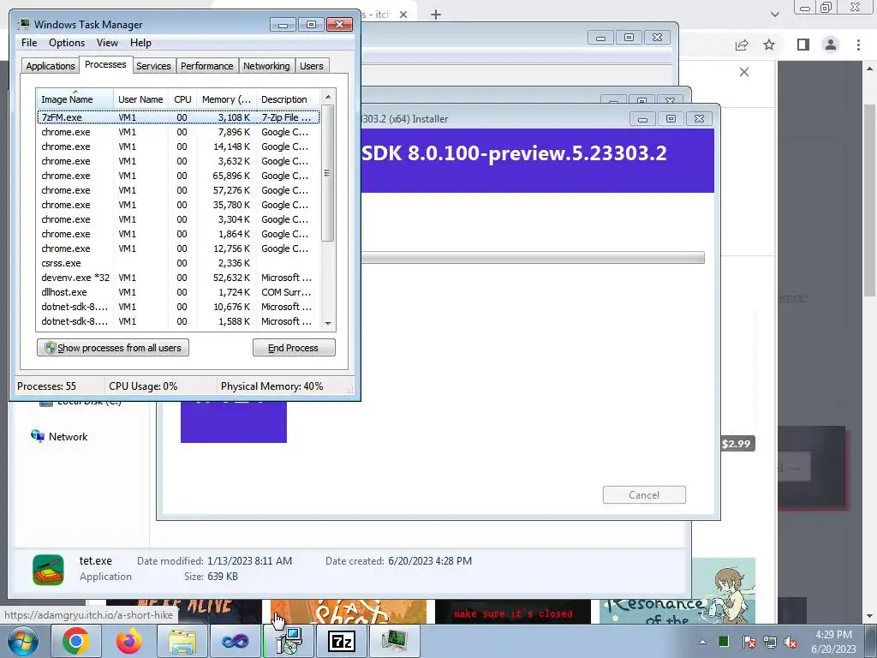Click the green tray icon
The image size is (877, 658).
tap(724, 641)
